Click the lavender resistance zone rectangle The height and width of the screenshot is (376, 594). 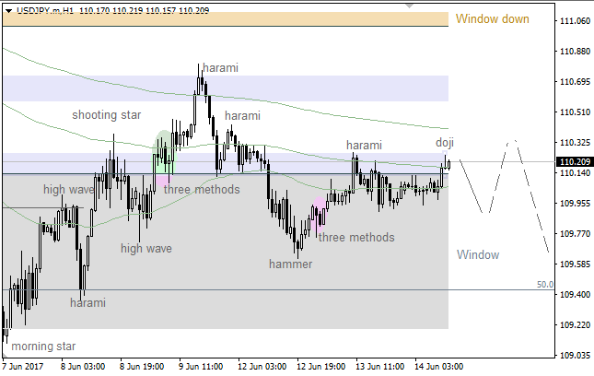pos(322,88)
